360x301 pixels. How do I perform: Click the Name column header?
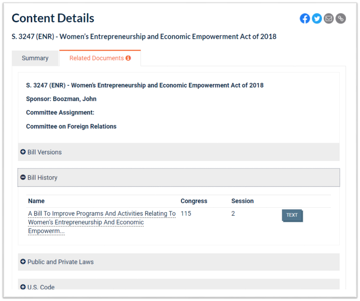[x=36, y=201]
